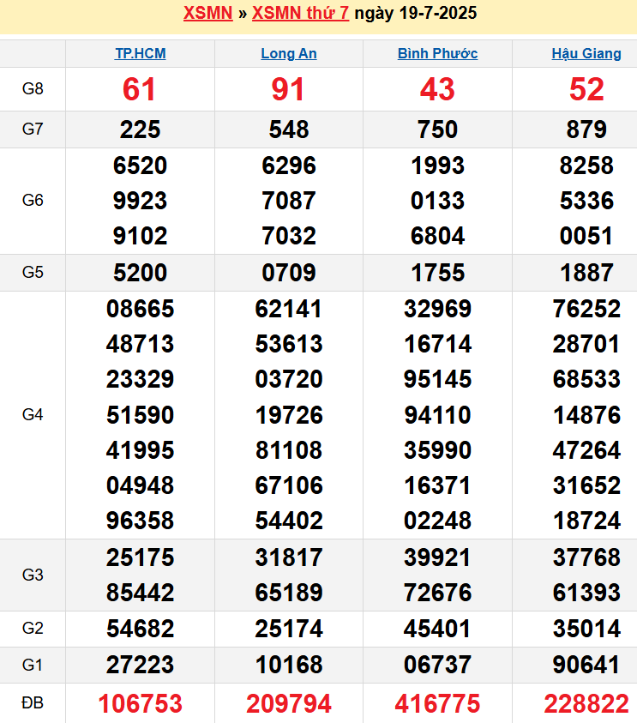Select G6 number 7087
The height and width of the screenshot is (723, 637).
(289, 201)
